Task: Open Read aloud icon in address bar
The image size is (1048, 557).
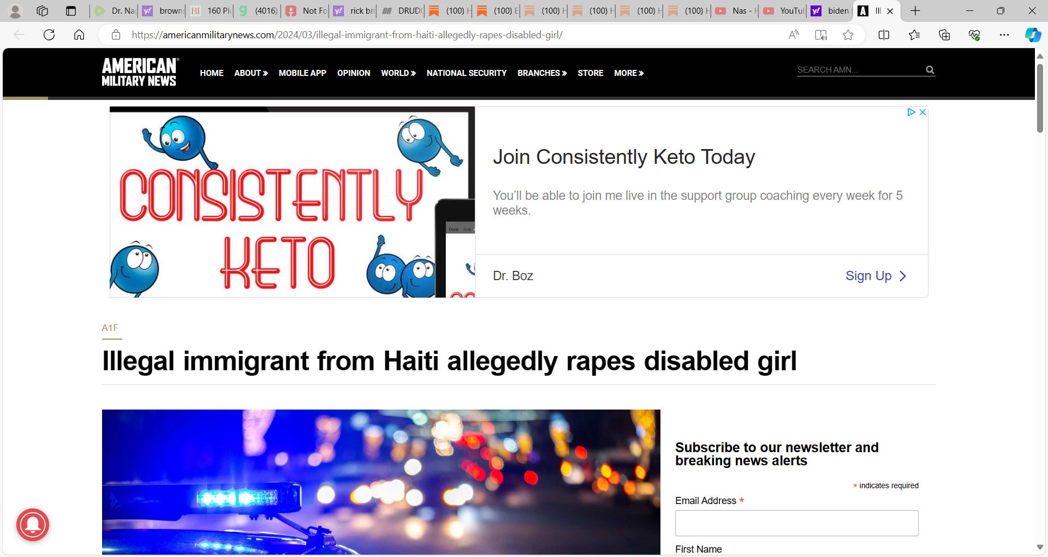Action: click(794, 35)
